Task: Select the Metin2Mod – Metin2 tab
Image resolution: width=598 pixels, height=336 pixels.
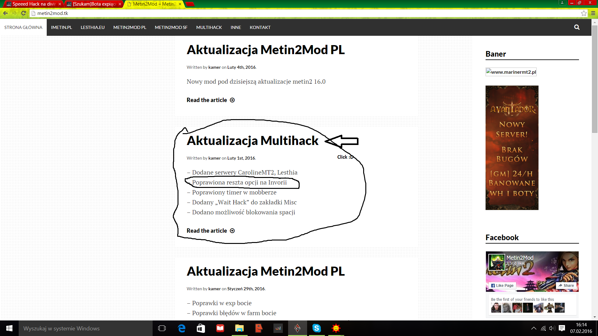Action: [154, 4]
